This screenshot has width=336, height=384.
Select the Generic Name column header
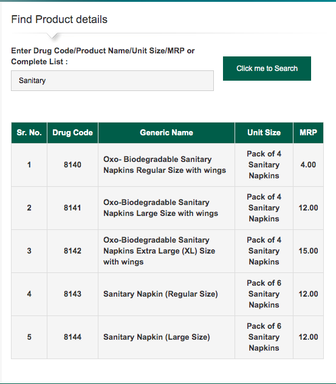166,133
